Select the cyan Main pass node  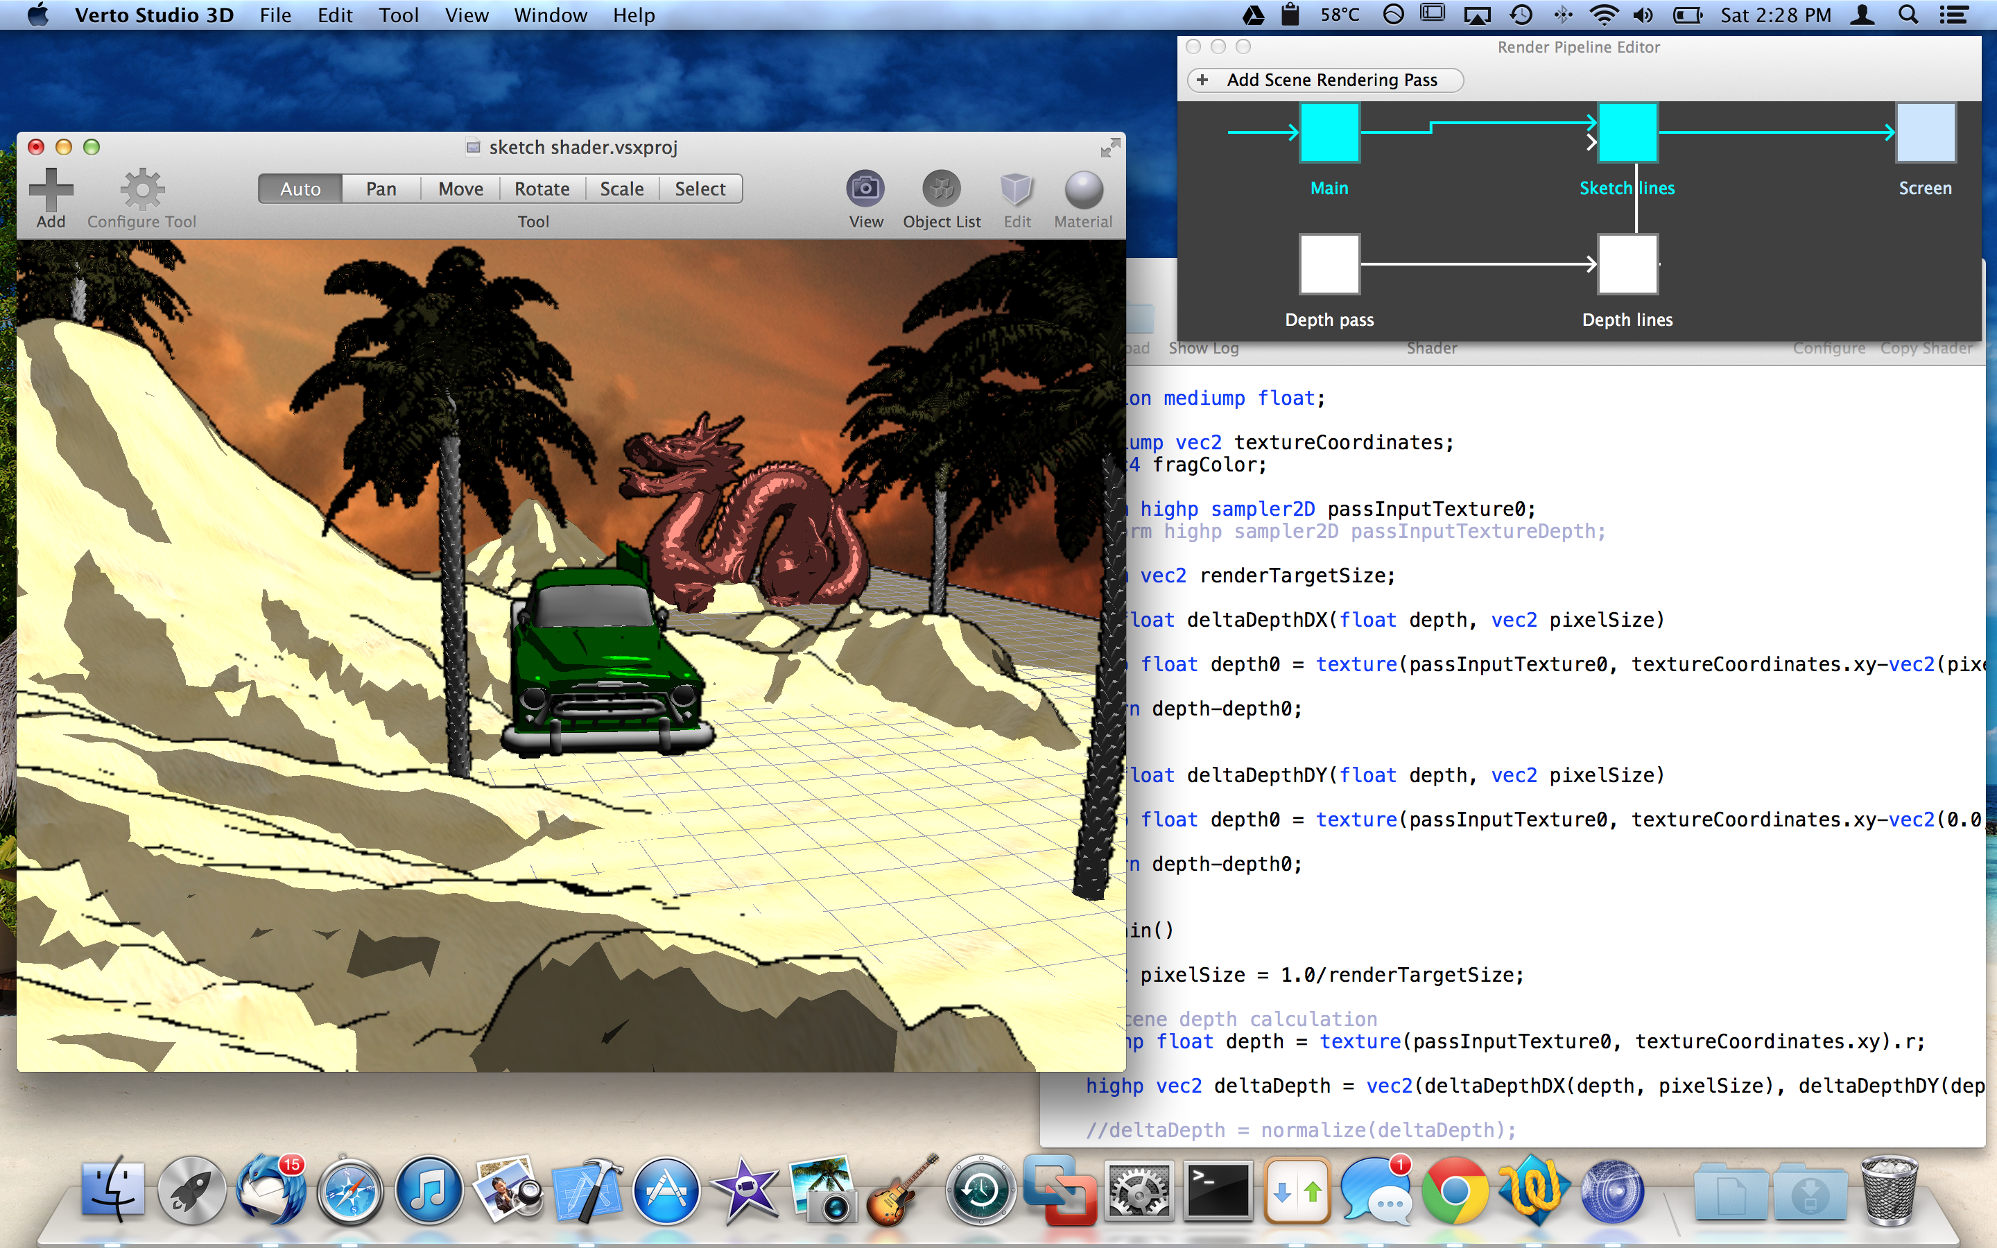1329,132
